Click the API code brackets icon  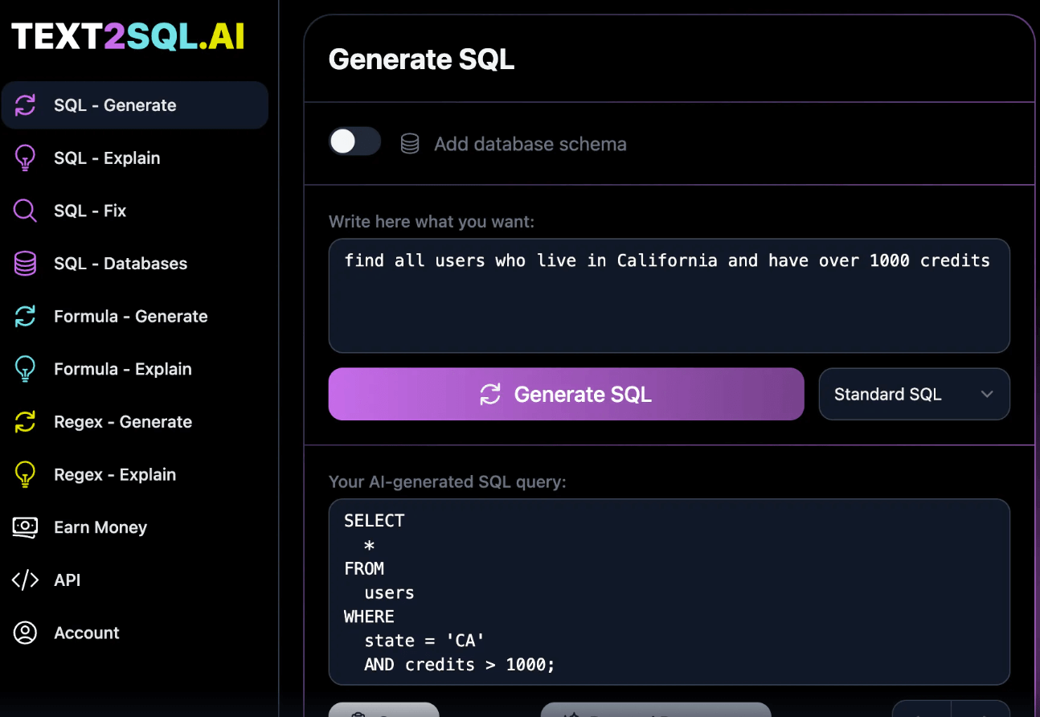click(24, 580)
